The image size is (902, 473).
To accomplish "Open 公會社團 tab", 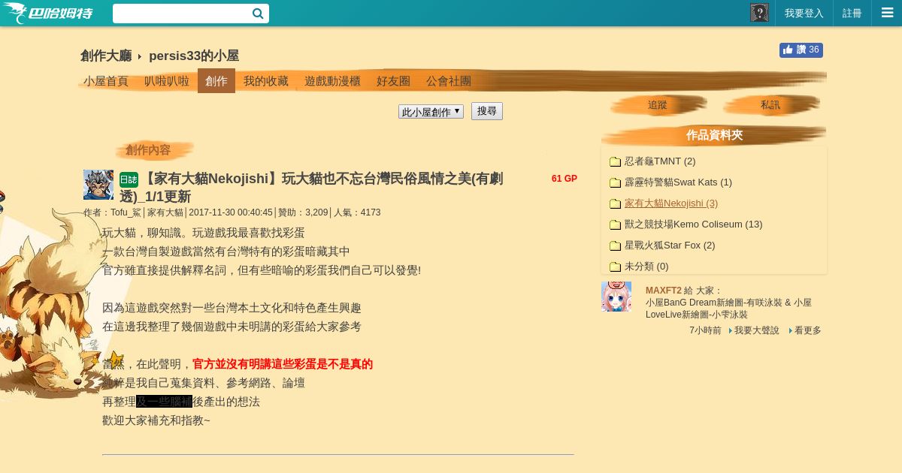I will click(x=449, y=81).
